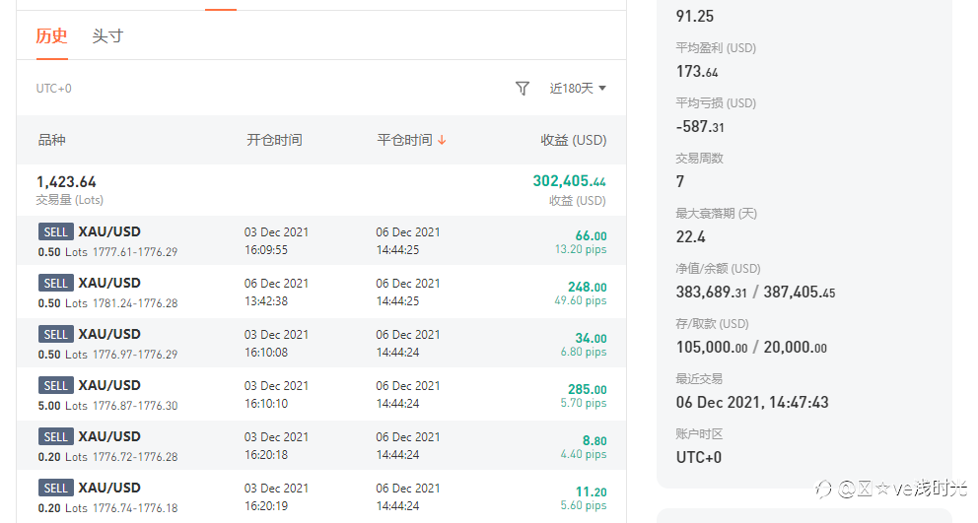The height and width of the screenshot is (523, 978).
Task: Click the 收益 (USD) column header
Action: [x=573, y=140]
